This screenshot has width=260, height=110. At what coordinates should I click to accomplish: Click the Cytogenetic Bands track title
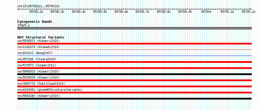tap(35, 22)
